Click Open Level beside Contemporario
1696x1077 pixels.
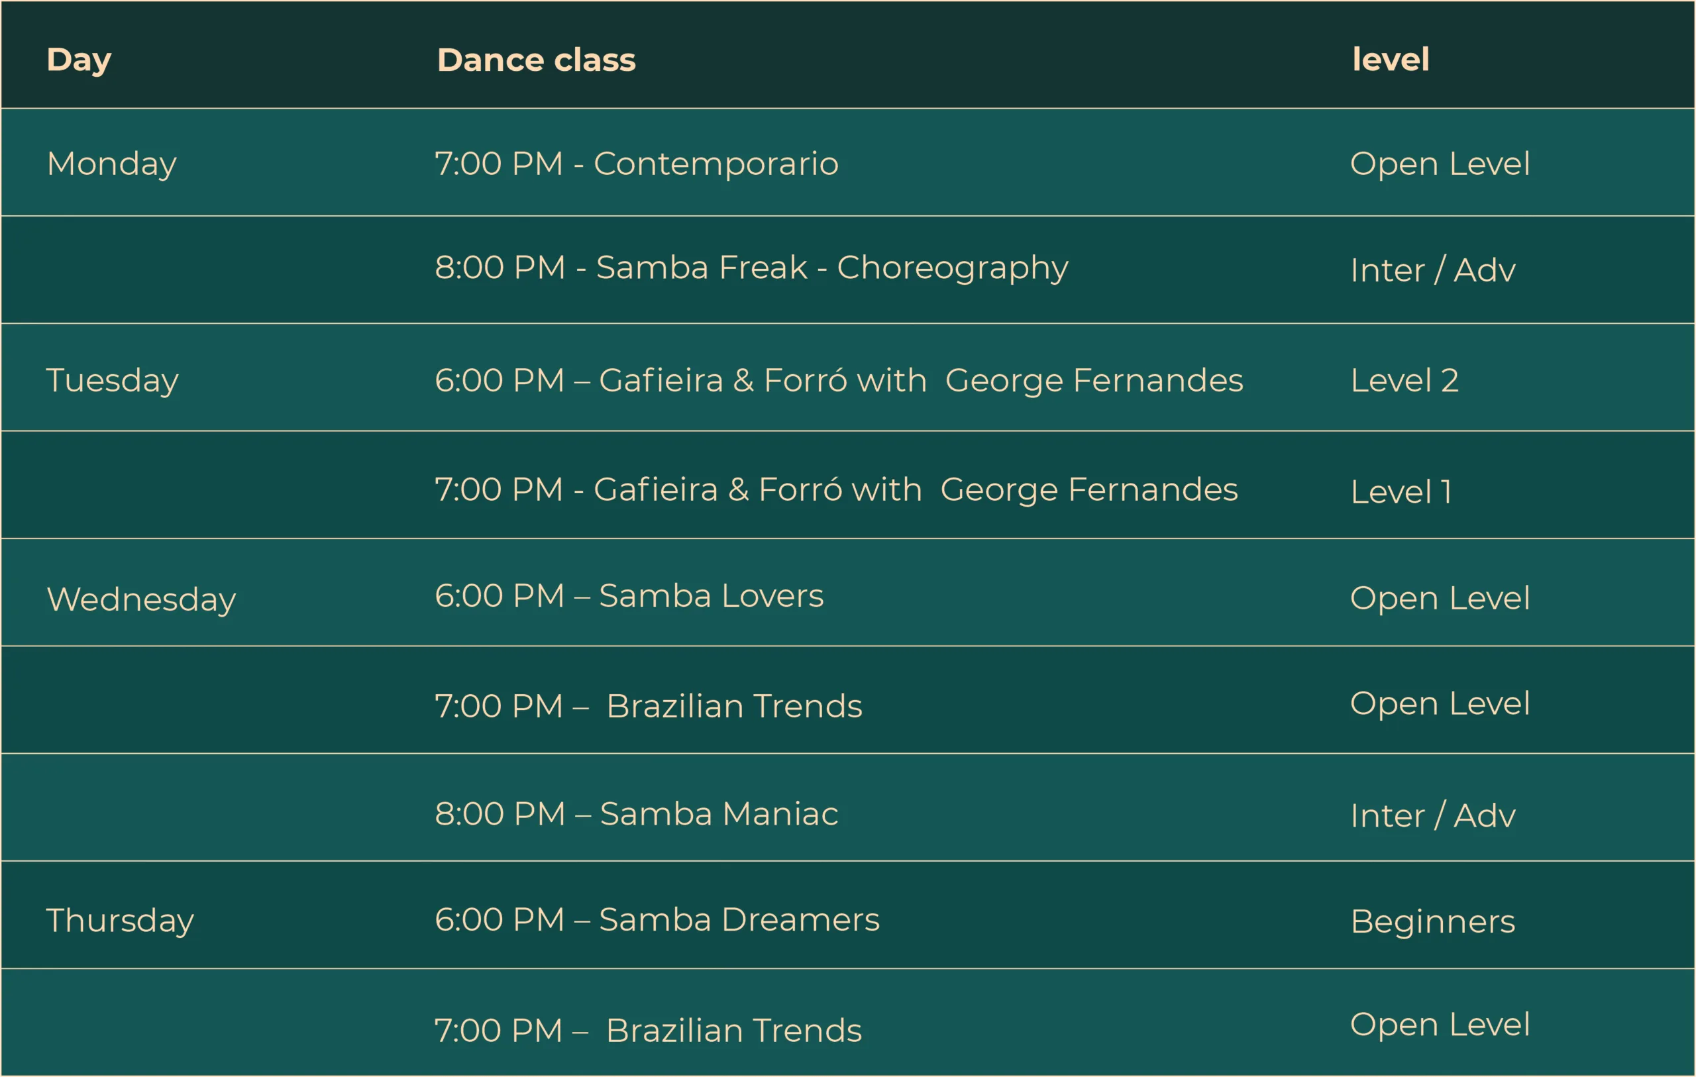1440,164
